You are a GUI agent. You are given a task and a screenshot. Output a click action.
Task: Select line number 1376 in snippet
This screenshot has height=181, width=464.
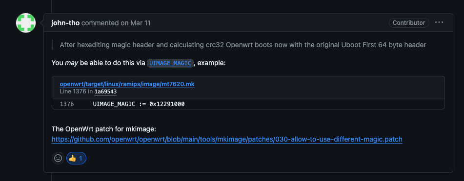pyautogui.click(x=67, y=104)
